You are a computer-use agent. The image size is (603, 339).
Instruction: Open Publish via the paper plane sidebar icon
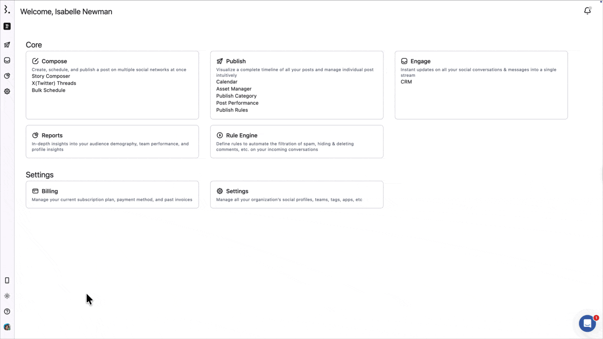coord(7,45)
